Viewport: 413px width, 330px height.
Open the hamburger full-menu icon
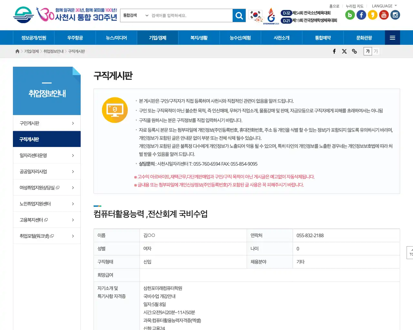click(392, 37)
